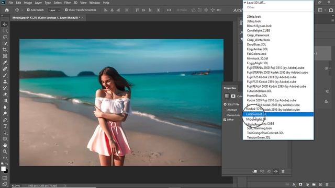Open workspace switcher dropdown at top right
This screenshot has height=188, width=335.
click(321, 10)
